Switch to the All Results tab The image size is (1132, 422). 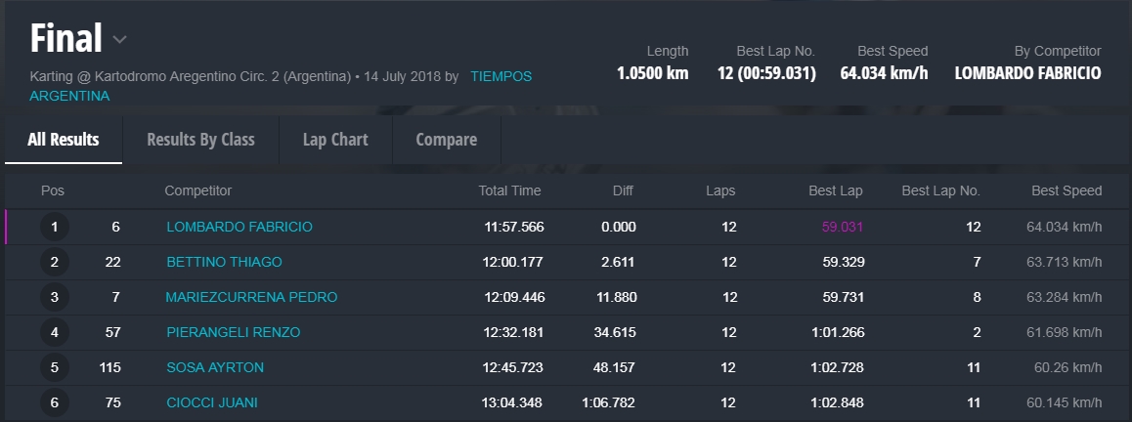point(64,140)
